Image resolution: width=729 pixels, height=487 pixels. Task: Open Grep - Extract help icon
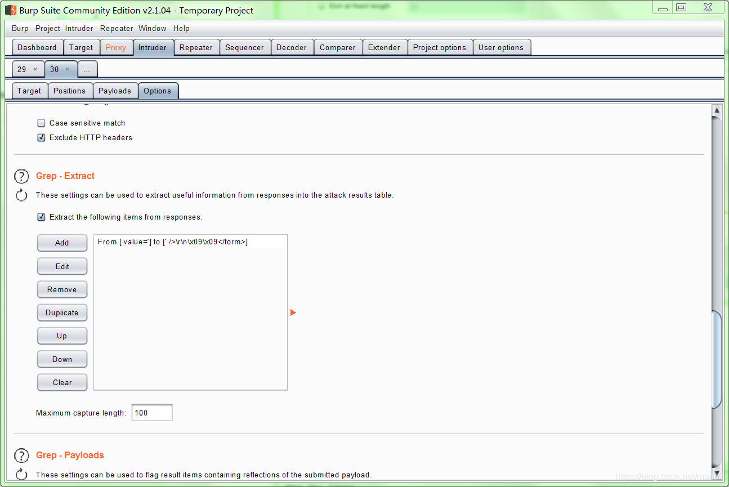point(21,176)
